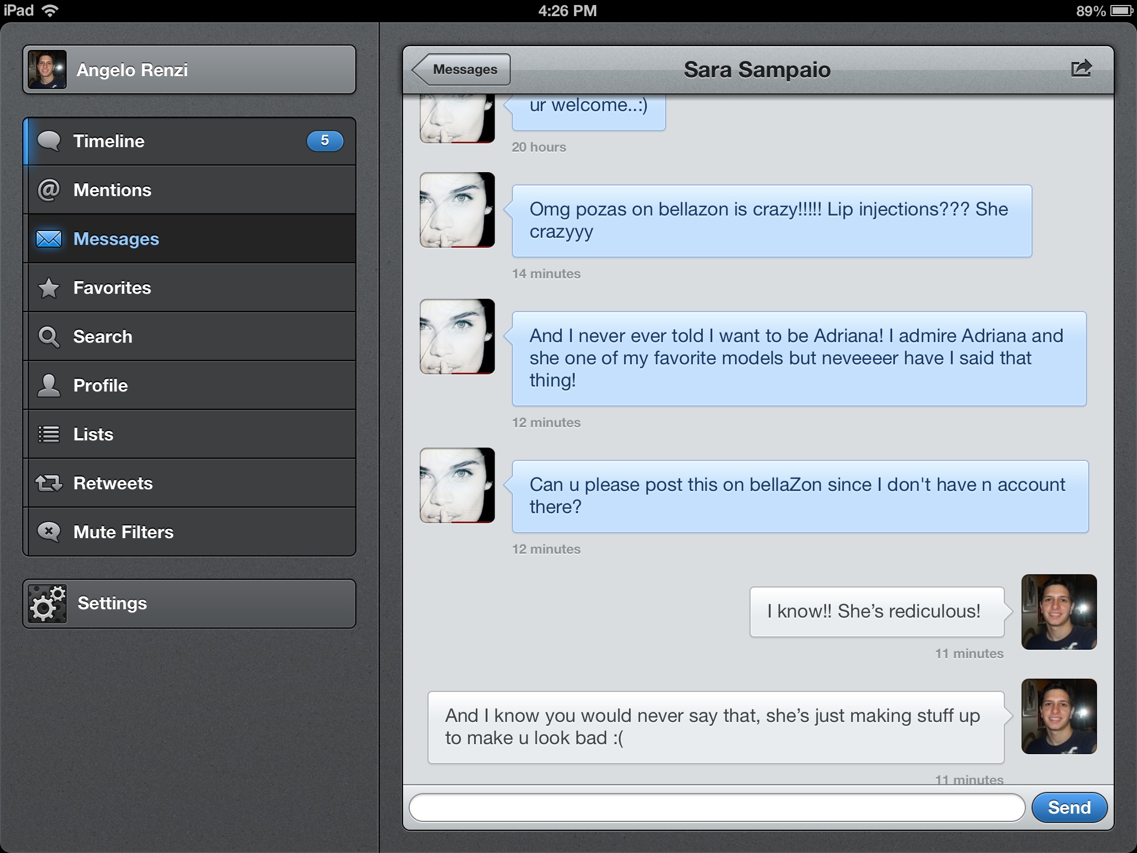Tap the share arrow icon in header
This screenshot has width=1137, height=853.
pyautogui.click(x=1080, y=69)
